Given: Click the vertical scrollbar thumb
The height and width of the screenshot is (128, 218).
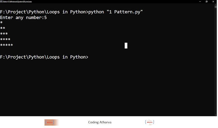Looking at the screenshot, I should tap(216, 7).
